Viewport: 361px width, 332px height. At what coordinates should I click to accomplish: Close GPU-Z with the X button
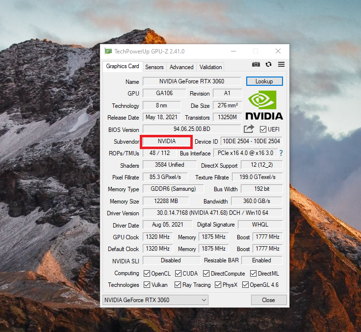point(278,51)
